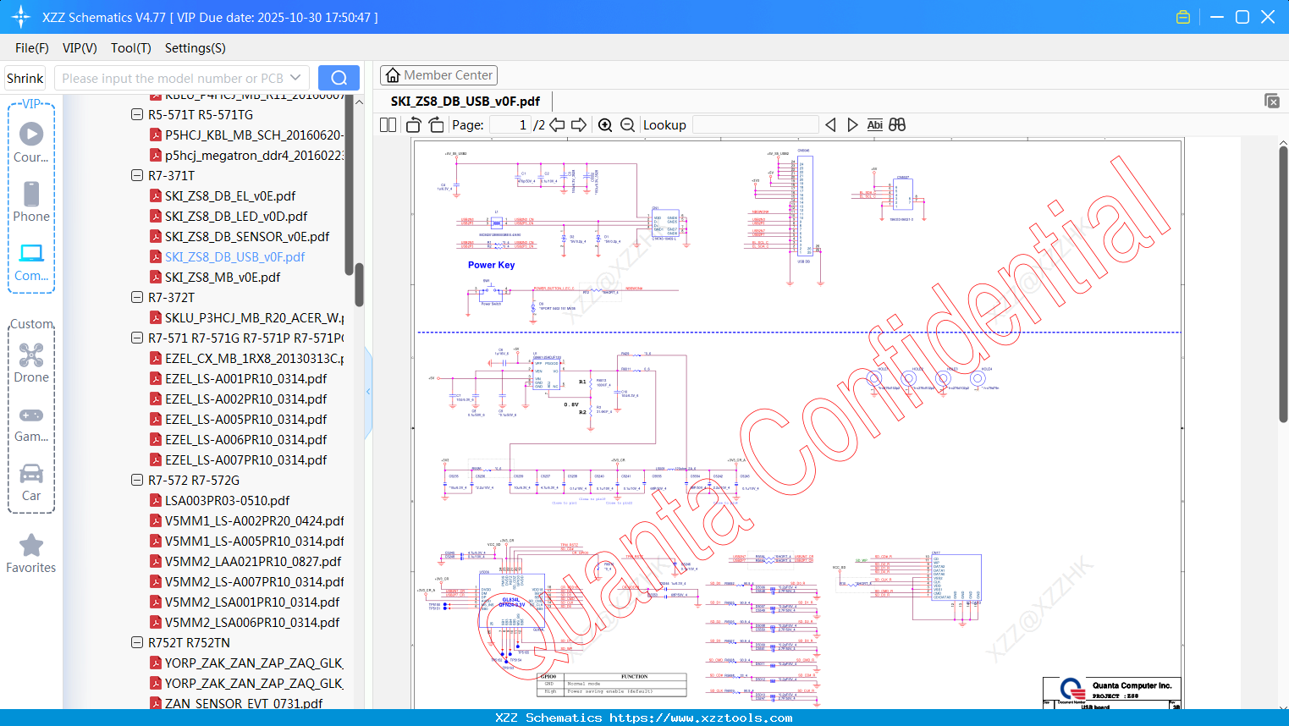Open EZEL_LS-A006PR10_0314.pdf
Screen dimensions: 1289x726
coord(245,439)
